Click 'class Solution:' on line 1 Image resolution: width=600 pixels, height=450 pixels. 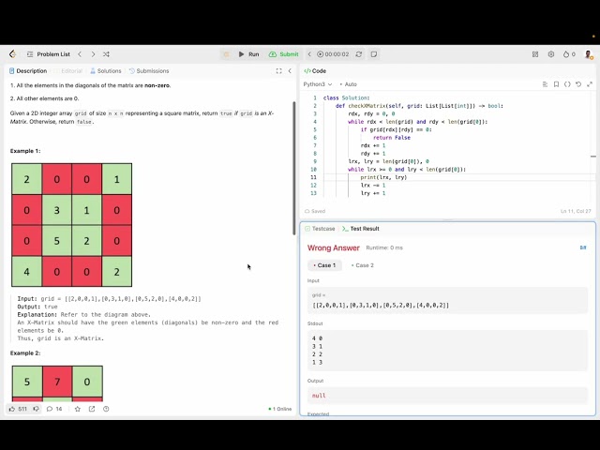[x=346, y=97]
